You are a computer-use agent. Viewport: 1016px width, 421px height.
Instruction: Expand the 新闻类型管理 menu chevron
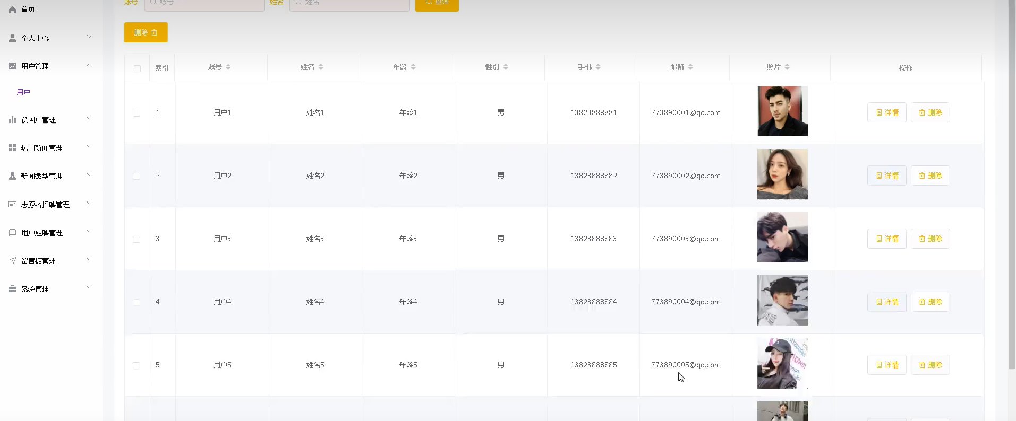click(89, 174)
